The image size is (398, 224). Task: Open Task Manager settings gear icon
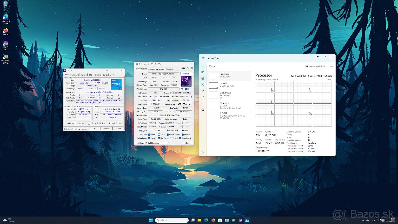point(203,152)
